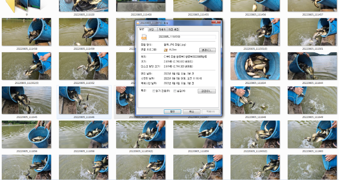Image resolution: width=339 pixels, height=180 pixels.
Task: Open advanced attributes with 고급(D) button
Action: point(207,91)
